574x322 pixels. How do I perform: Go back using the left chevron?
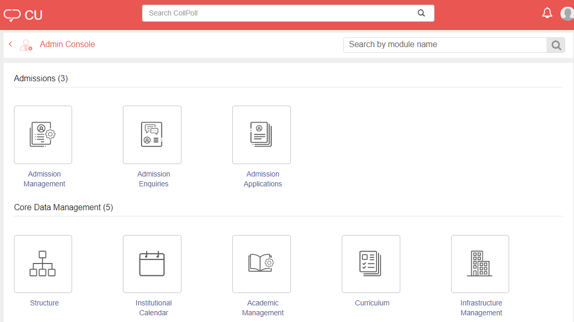10,44
